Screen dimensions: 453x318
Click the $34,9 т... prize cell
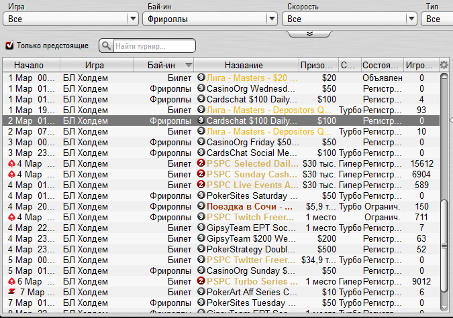pyautogui.click(x=319, y=260)
